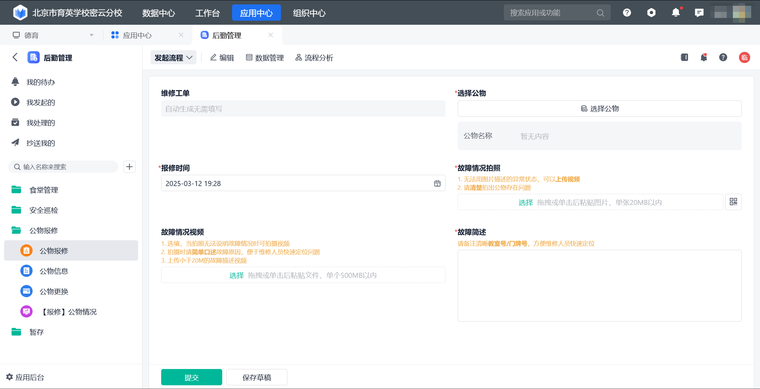This screenshot has height=389, width=760.
Task: Open 数据管理 in the toolbar
Action: coord(265,58)
